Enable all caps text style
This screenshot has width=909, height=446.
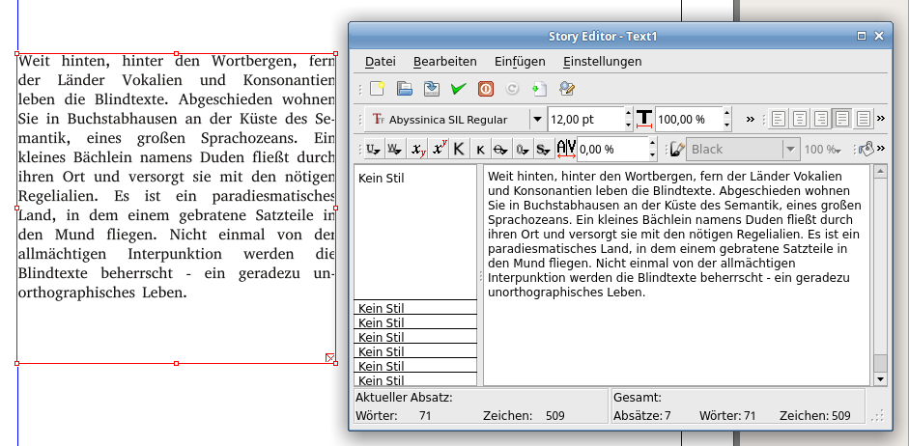[460, 150]
